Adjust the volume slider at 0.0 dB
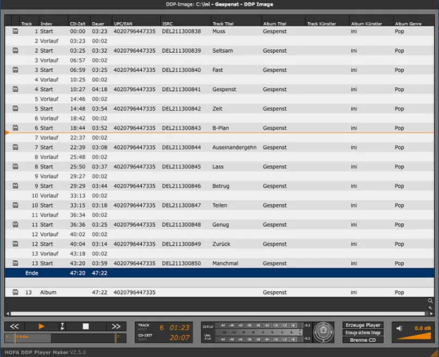The image size is (439, 357). click(x=414, y=336)
